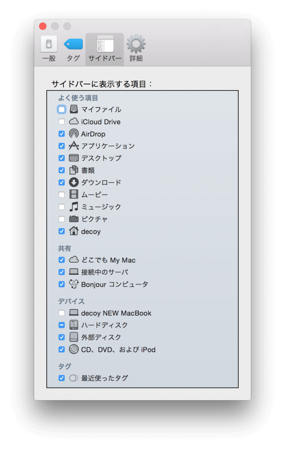Click the ダウンロード arrow icon

74,182
